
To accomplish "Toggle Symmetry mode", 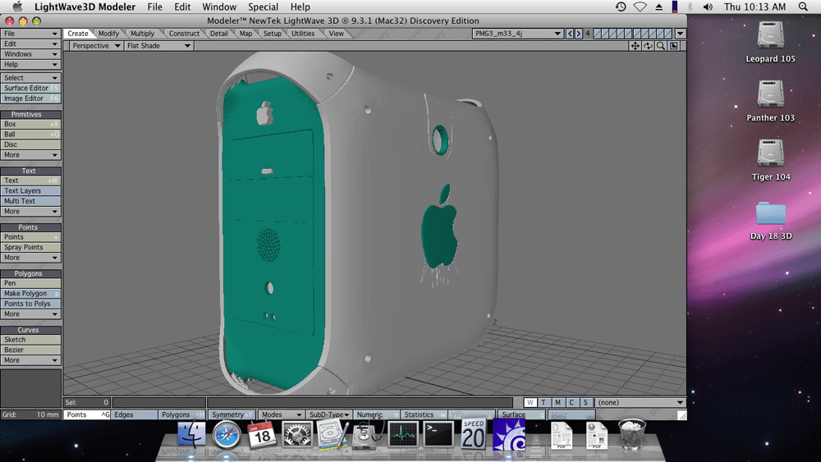I will click(232, 414).
